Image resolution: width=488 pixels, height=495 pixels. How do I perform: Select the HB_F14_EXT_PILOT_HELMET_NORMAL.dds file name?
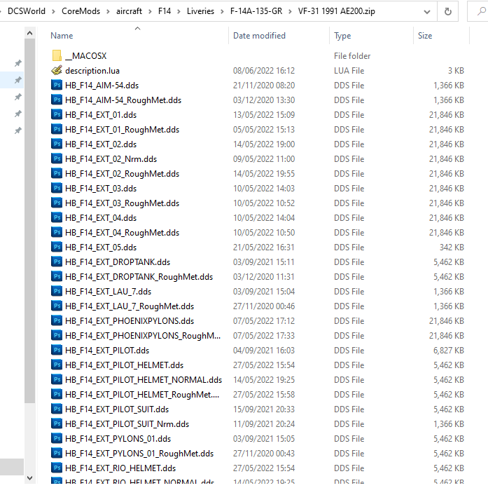pyautogui.click(x=144, y=380)
